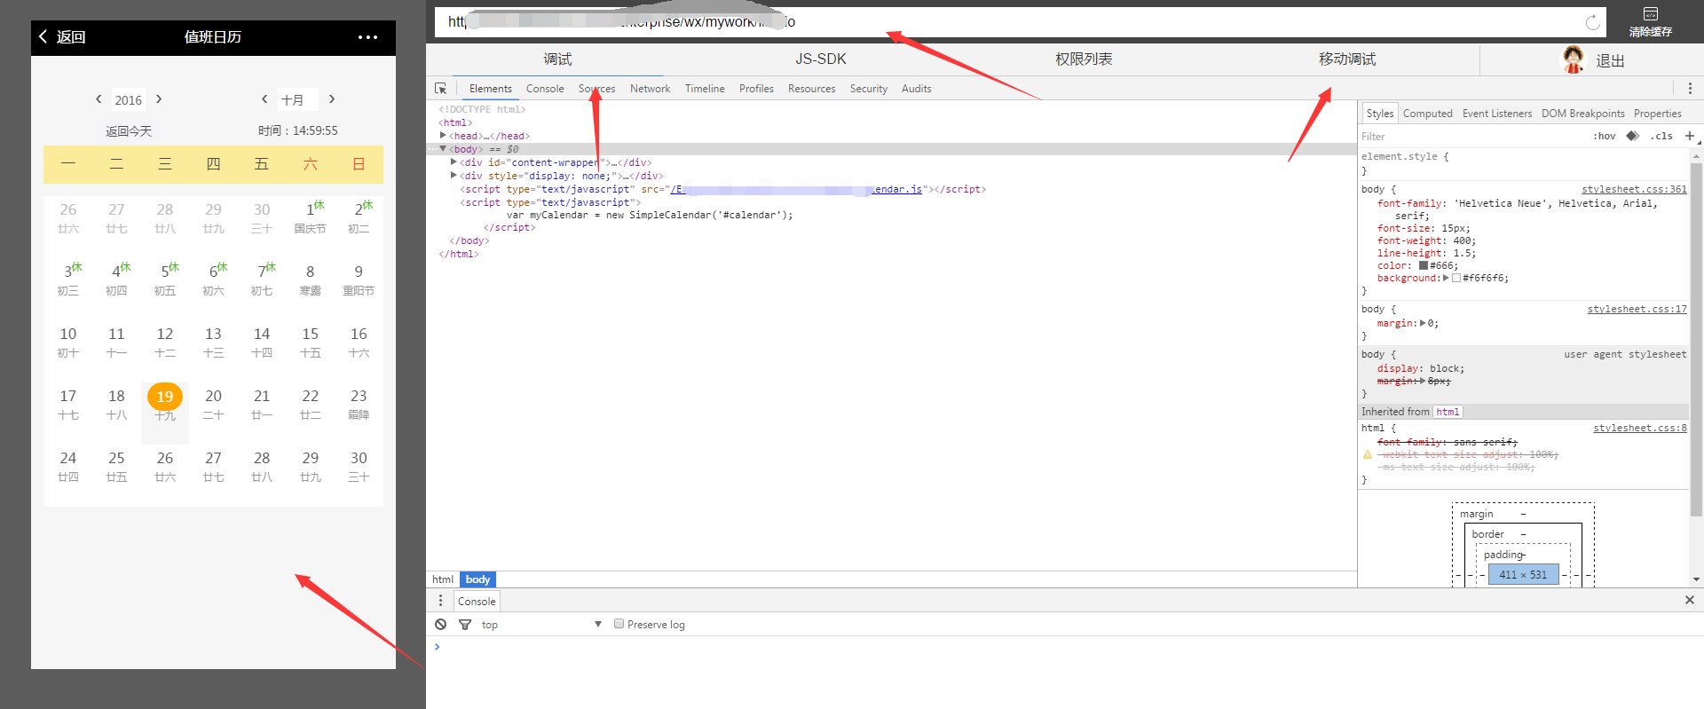Open the Console devtools tab

tap(545, 89)
